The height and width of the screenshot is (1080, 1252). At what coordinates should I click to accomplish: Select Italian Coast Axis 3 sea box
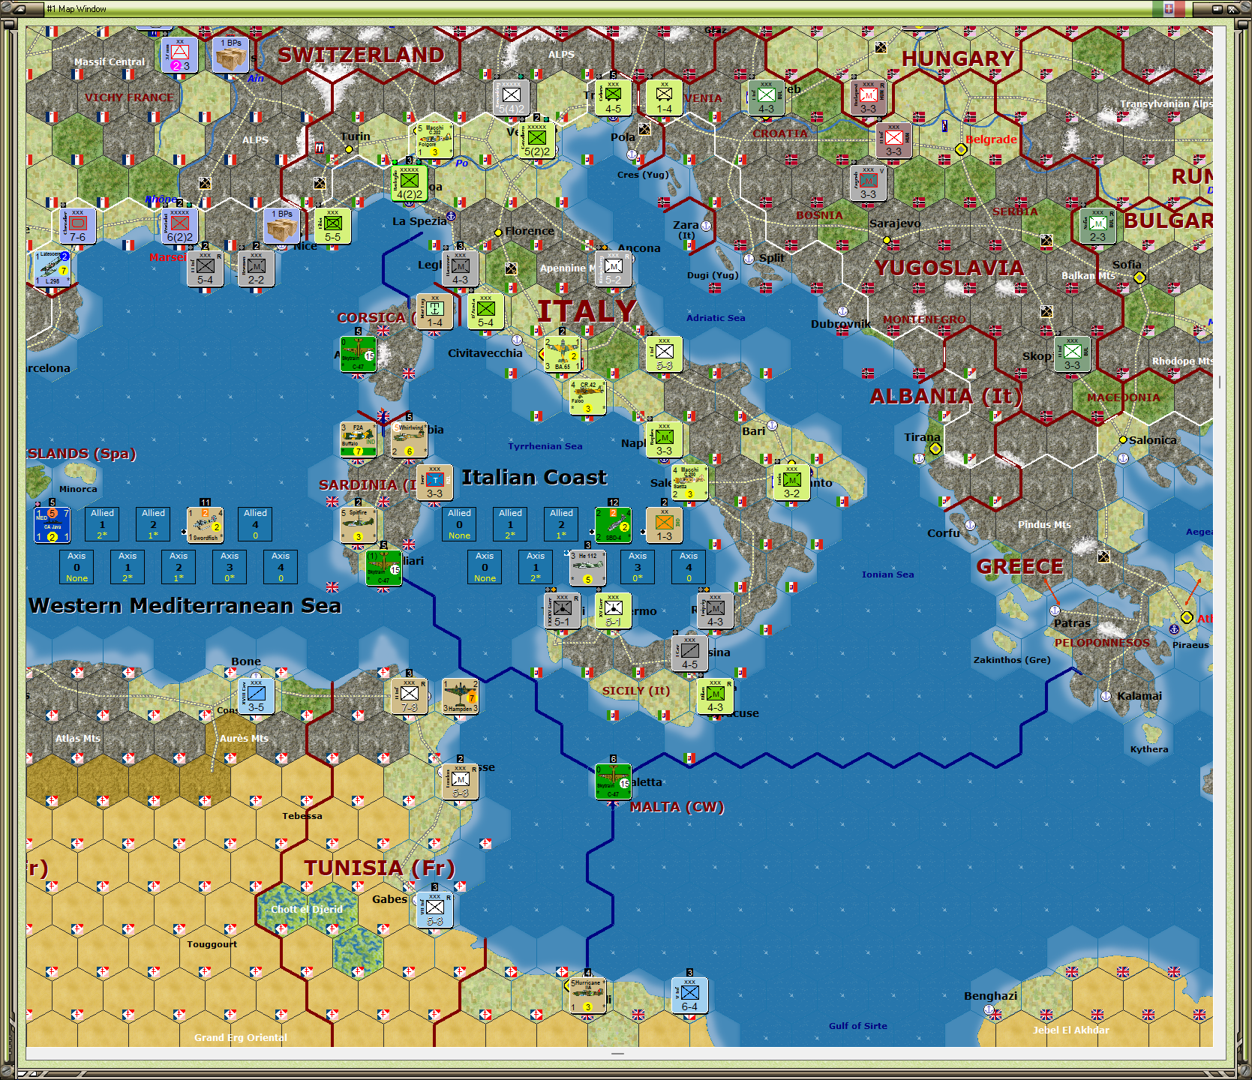638,567
